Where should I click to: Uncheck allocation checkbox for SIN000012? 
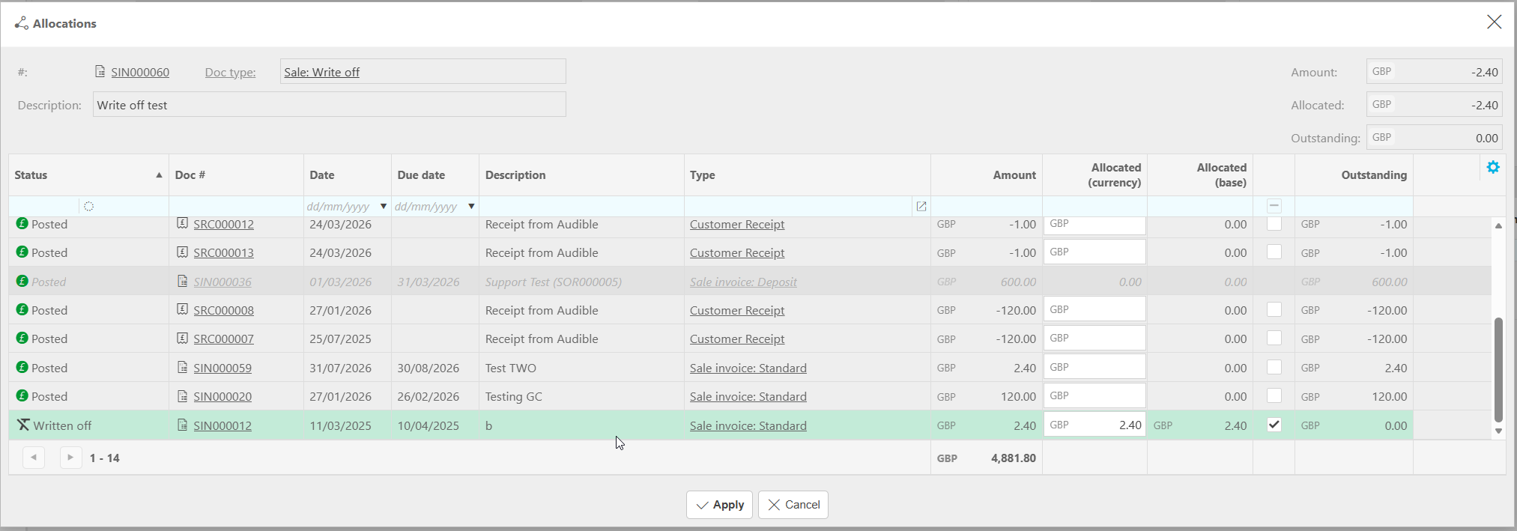click(1274, 425)
